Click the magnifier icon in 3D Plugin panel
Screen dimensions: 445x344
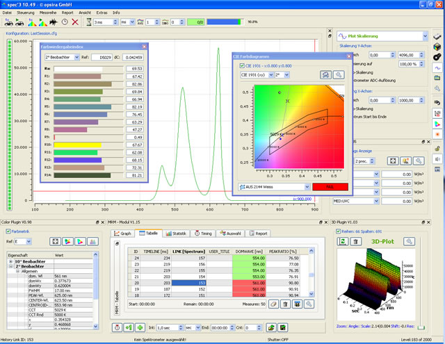click(x=410, y=240)
